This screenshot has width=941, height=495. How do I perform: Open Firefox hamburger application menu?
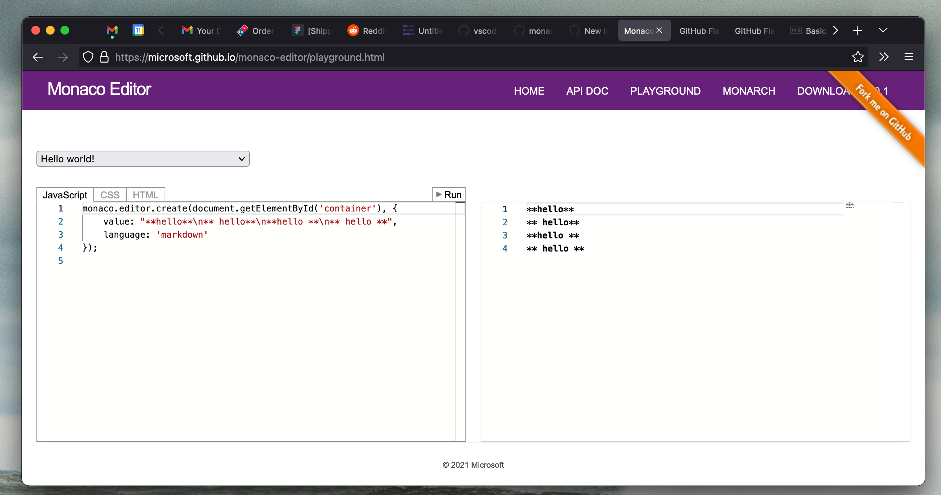click(909, 57)
